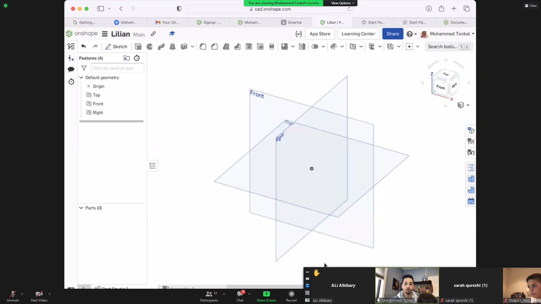The width and height of the screenshot is (541, 304).
Task: Toggle the list panel handle at canvas edge
Action: (153, 166)
